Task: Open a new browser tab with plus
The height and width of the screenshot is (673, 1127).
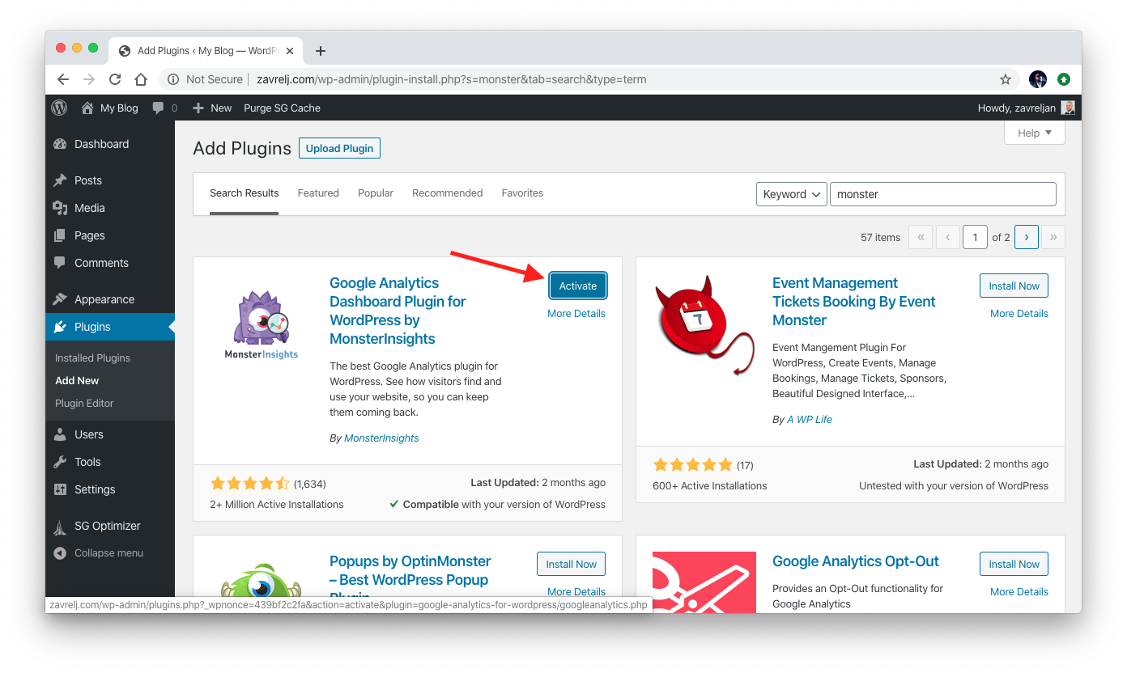Action: click(321, 50)
